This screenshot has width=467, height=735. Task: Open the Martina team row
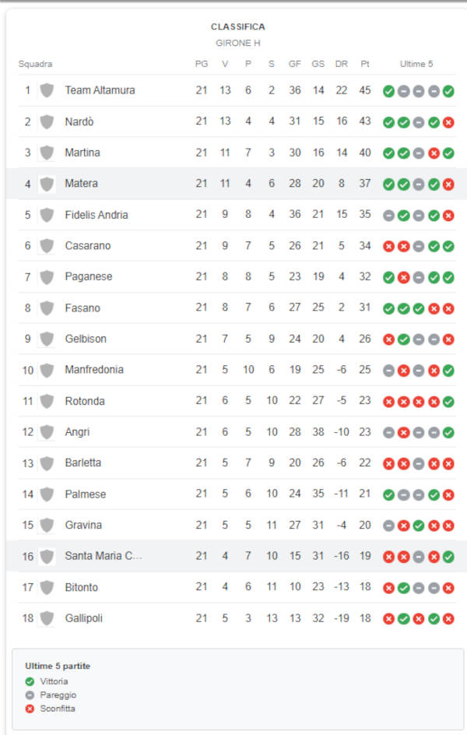(237, 153)
